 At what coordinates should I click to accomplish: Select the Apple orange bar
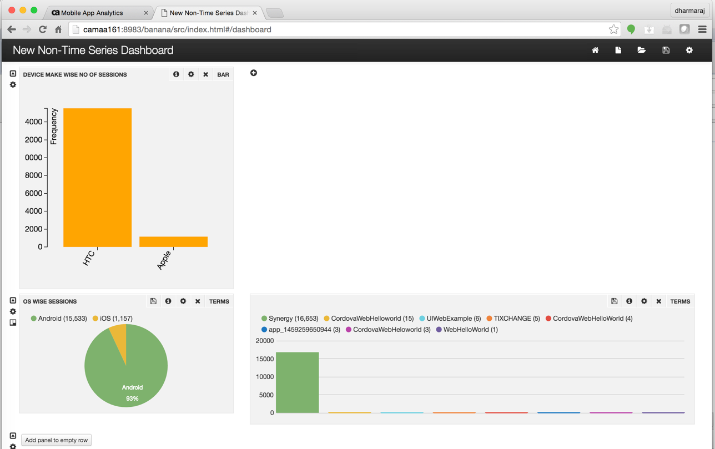click(x=174, y=242)
